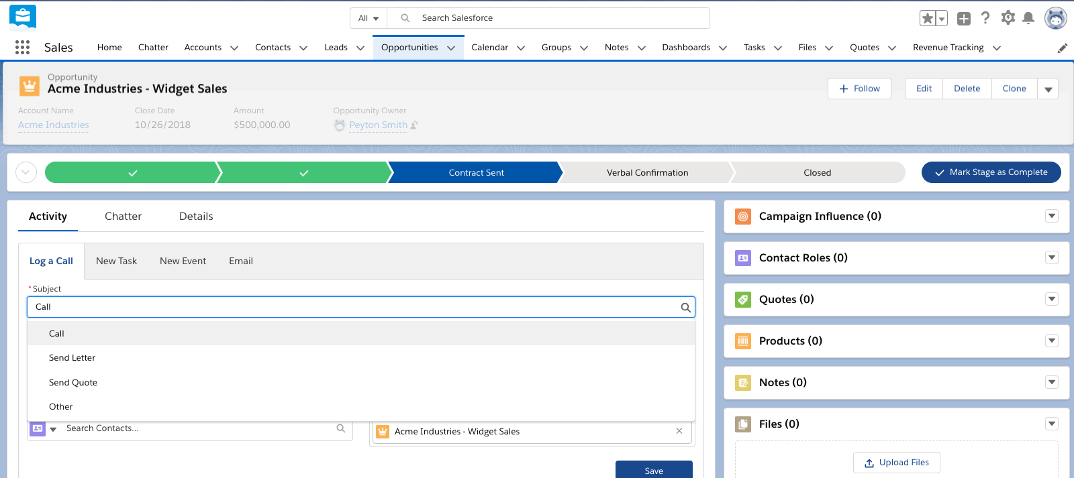Remove the Acme Industries - Widget Sales relation

[679, 431]
